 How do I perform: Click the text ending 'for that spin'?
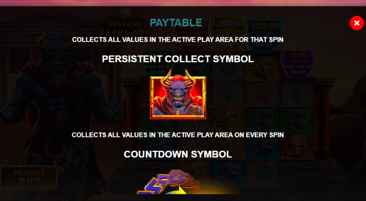tap(178, 40)
